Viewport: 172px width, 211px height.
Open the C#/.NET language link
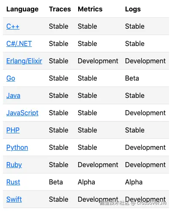click(x=19, y=43)
